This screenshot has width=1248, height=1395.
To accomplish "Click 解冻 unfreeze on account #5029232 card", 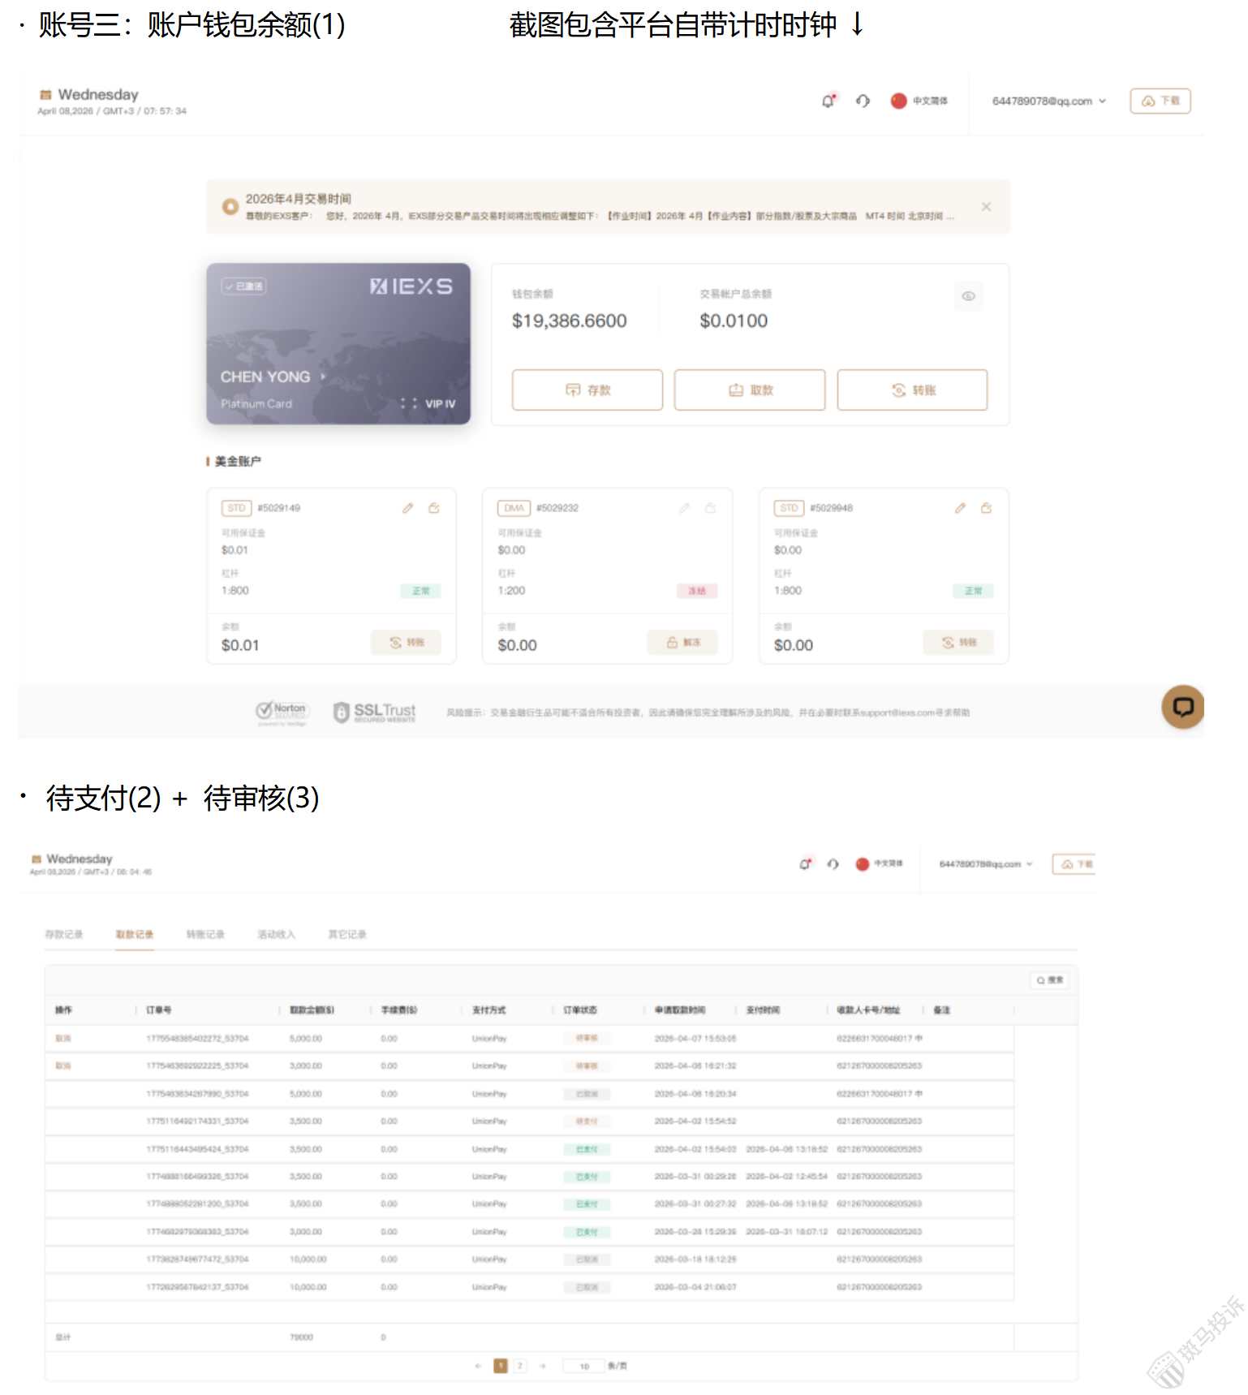I will [682, 643].
